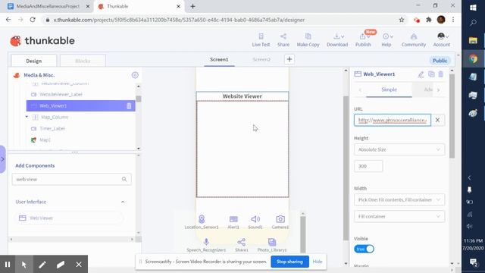Open a new browser tab
This screenshot has width=485, height=273.
coord(192,6)
